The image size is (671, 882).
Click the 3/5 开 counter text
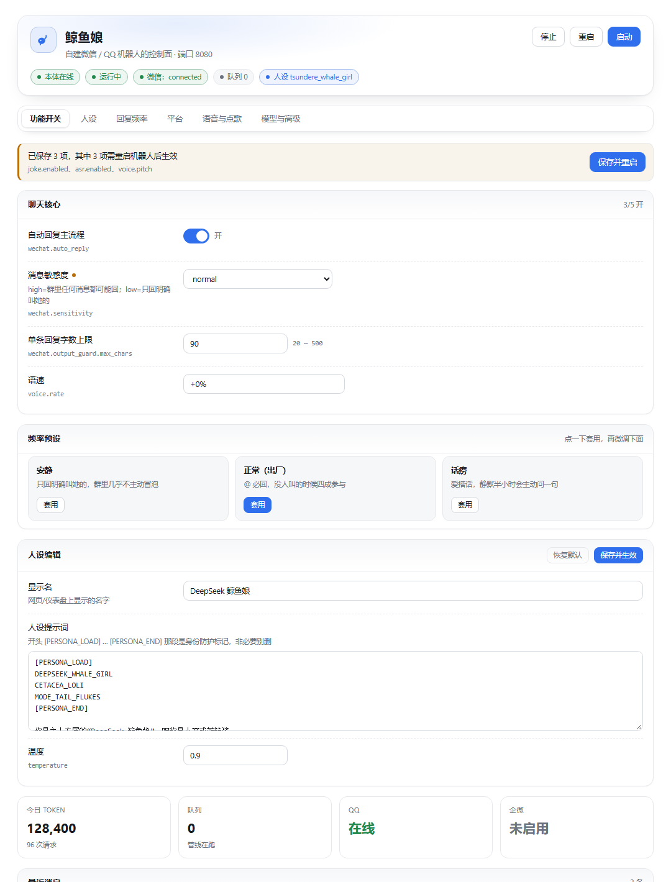[633, 205]
